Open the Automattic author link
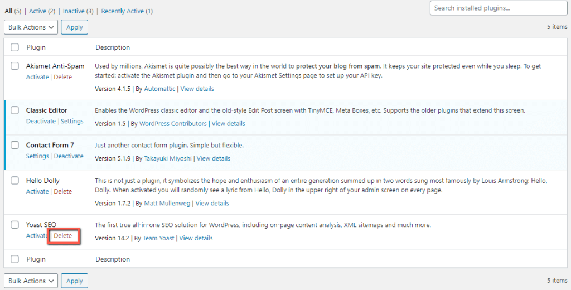 click(159, 89)
